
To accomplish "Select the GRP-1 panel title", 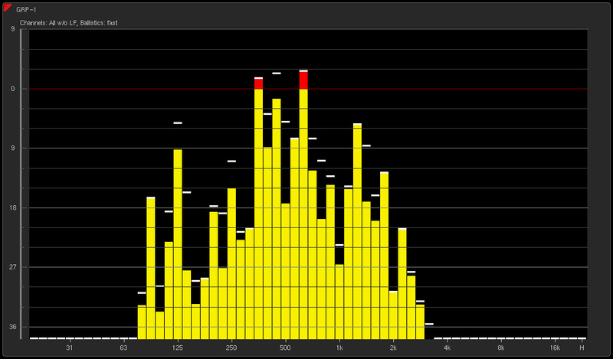I will click(27, 10).
